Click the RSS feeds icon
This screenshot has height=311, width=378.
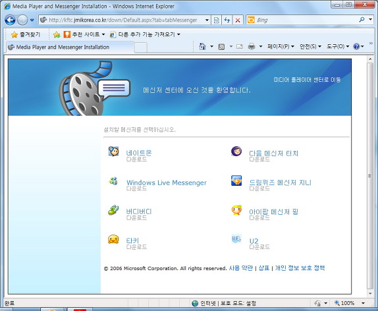(x=221, y=47)
